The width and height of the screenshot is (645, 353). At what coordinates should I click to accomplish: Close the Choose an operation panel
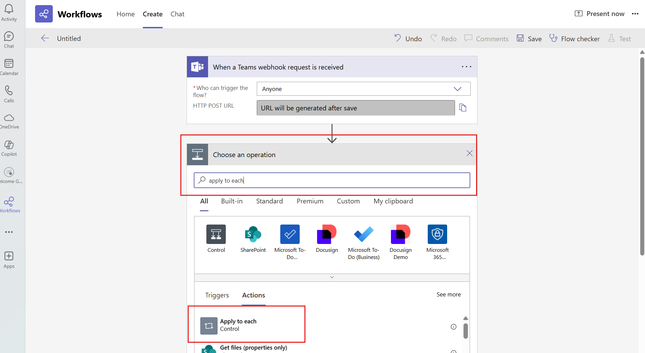(470, 153)
